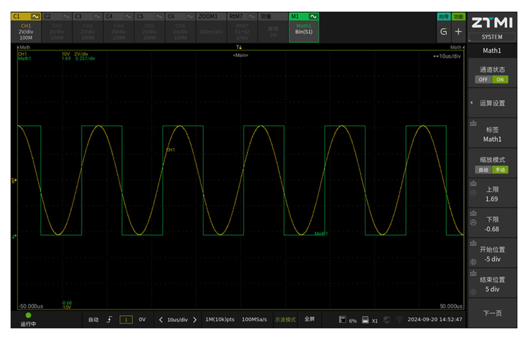This screenshot has height=340, width=528.
Task: Click the C5 waveform icon
Action: tap(159, 16)
